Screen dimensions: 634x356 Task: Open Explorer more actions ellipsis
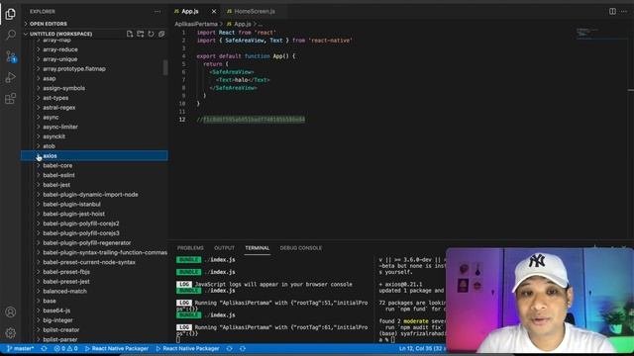158,12
